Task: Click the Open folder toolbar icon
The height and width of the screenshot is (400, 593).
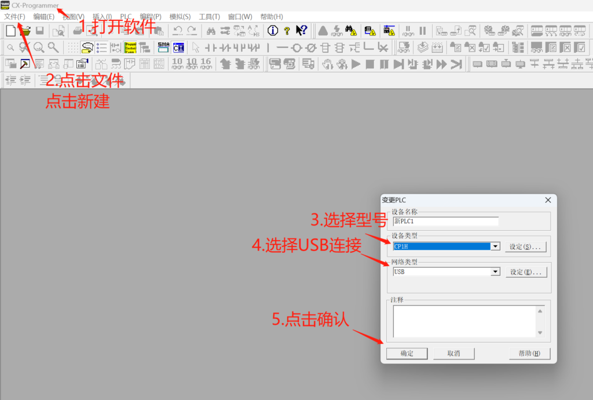Action: pos(25,31)
